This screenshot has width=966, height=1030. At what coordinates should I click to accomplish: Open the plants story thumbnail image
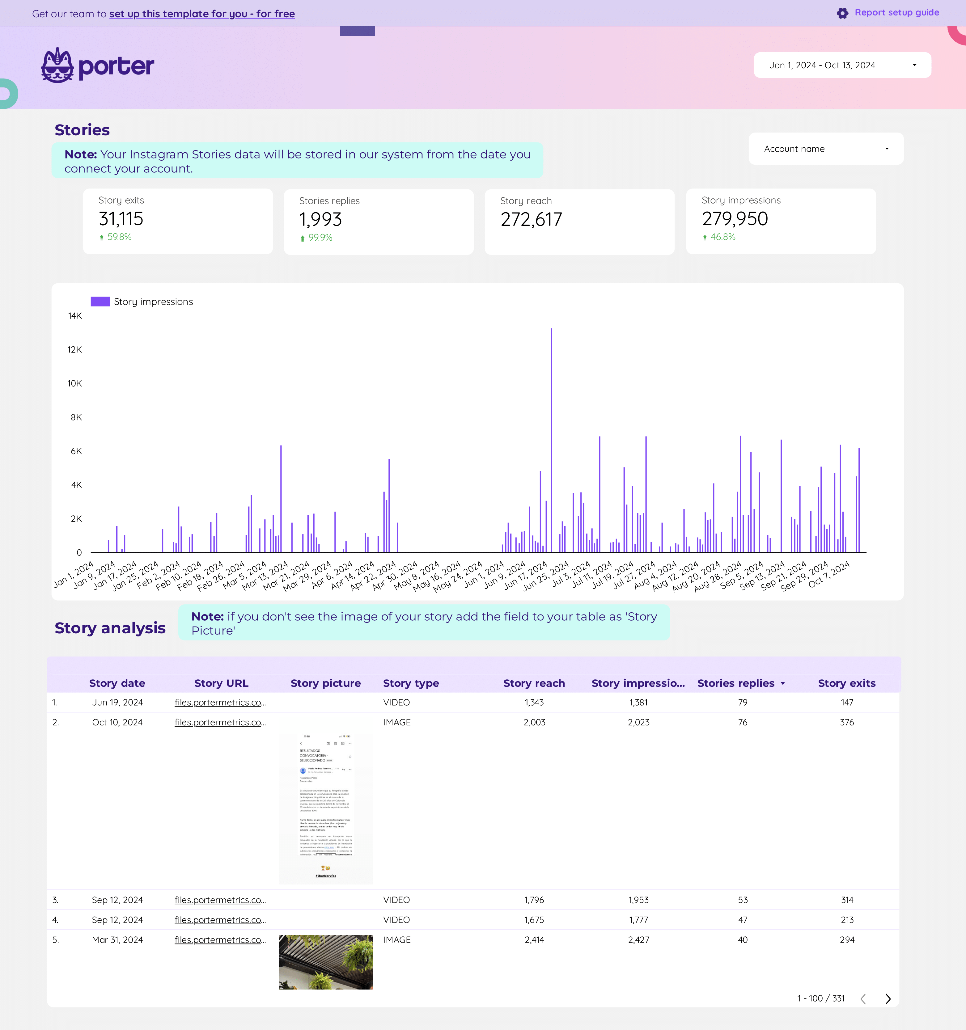click(325, 962)
